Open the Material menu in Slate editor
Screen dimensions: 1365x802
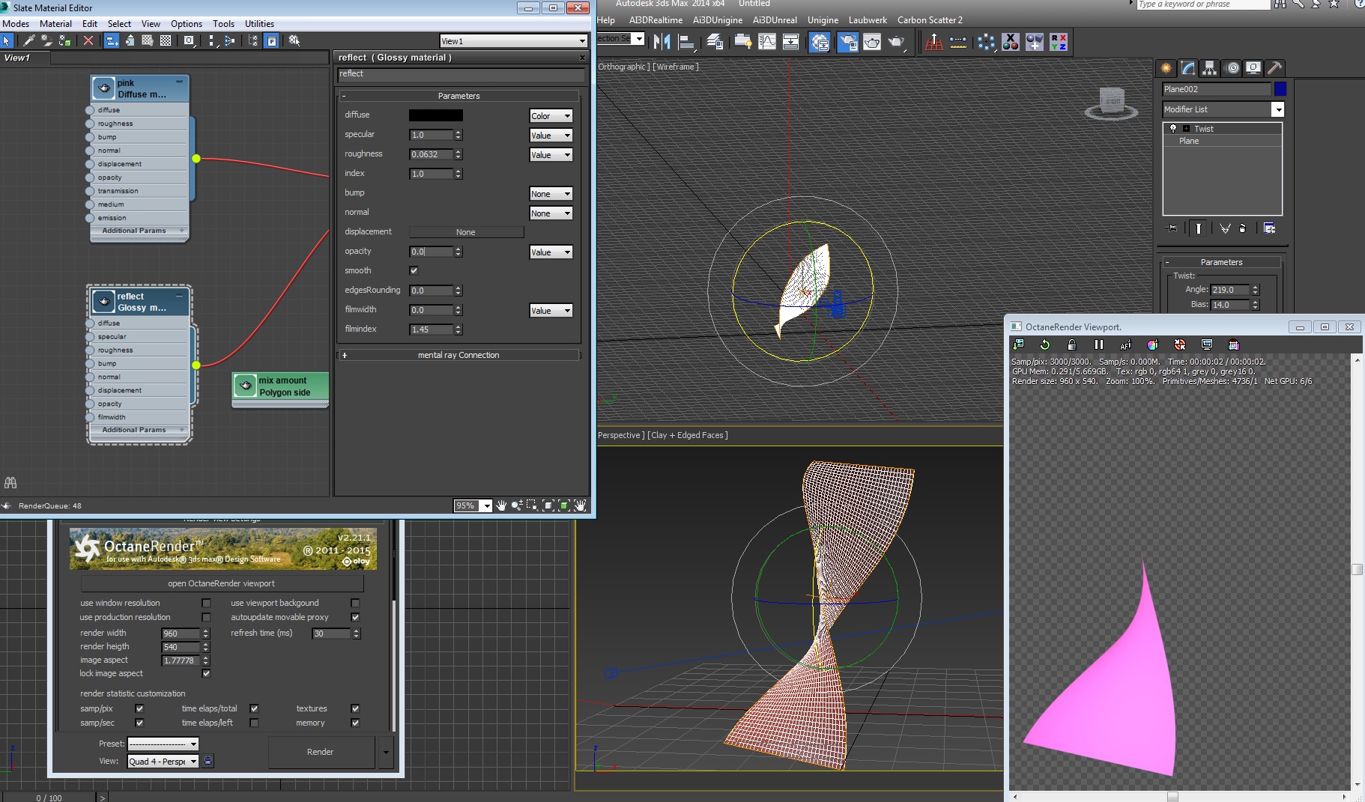point(55,24)
